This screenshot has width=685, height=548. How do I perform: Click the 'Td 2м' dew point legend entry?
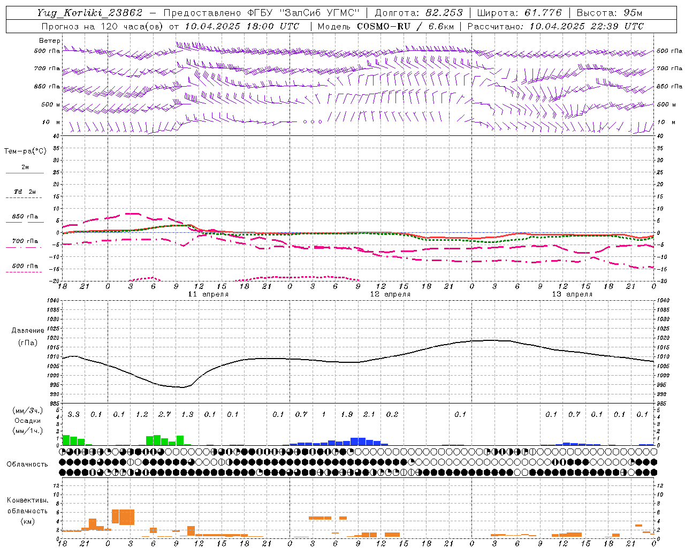point(25,192)
